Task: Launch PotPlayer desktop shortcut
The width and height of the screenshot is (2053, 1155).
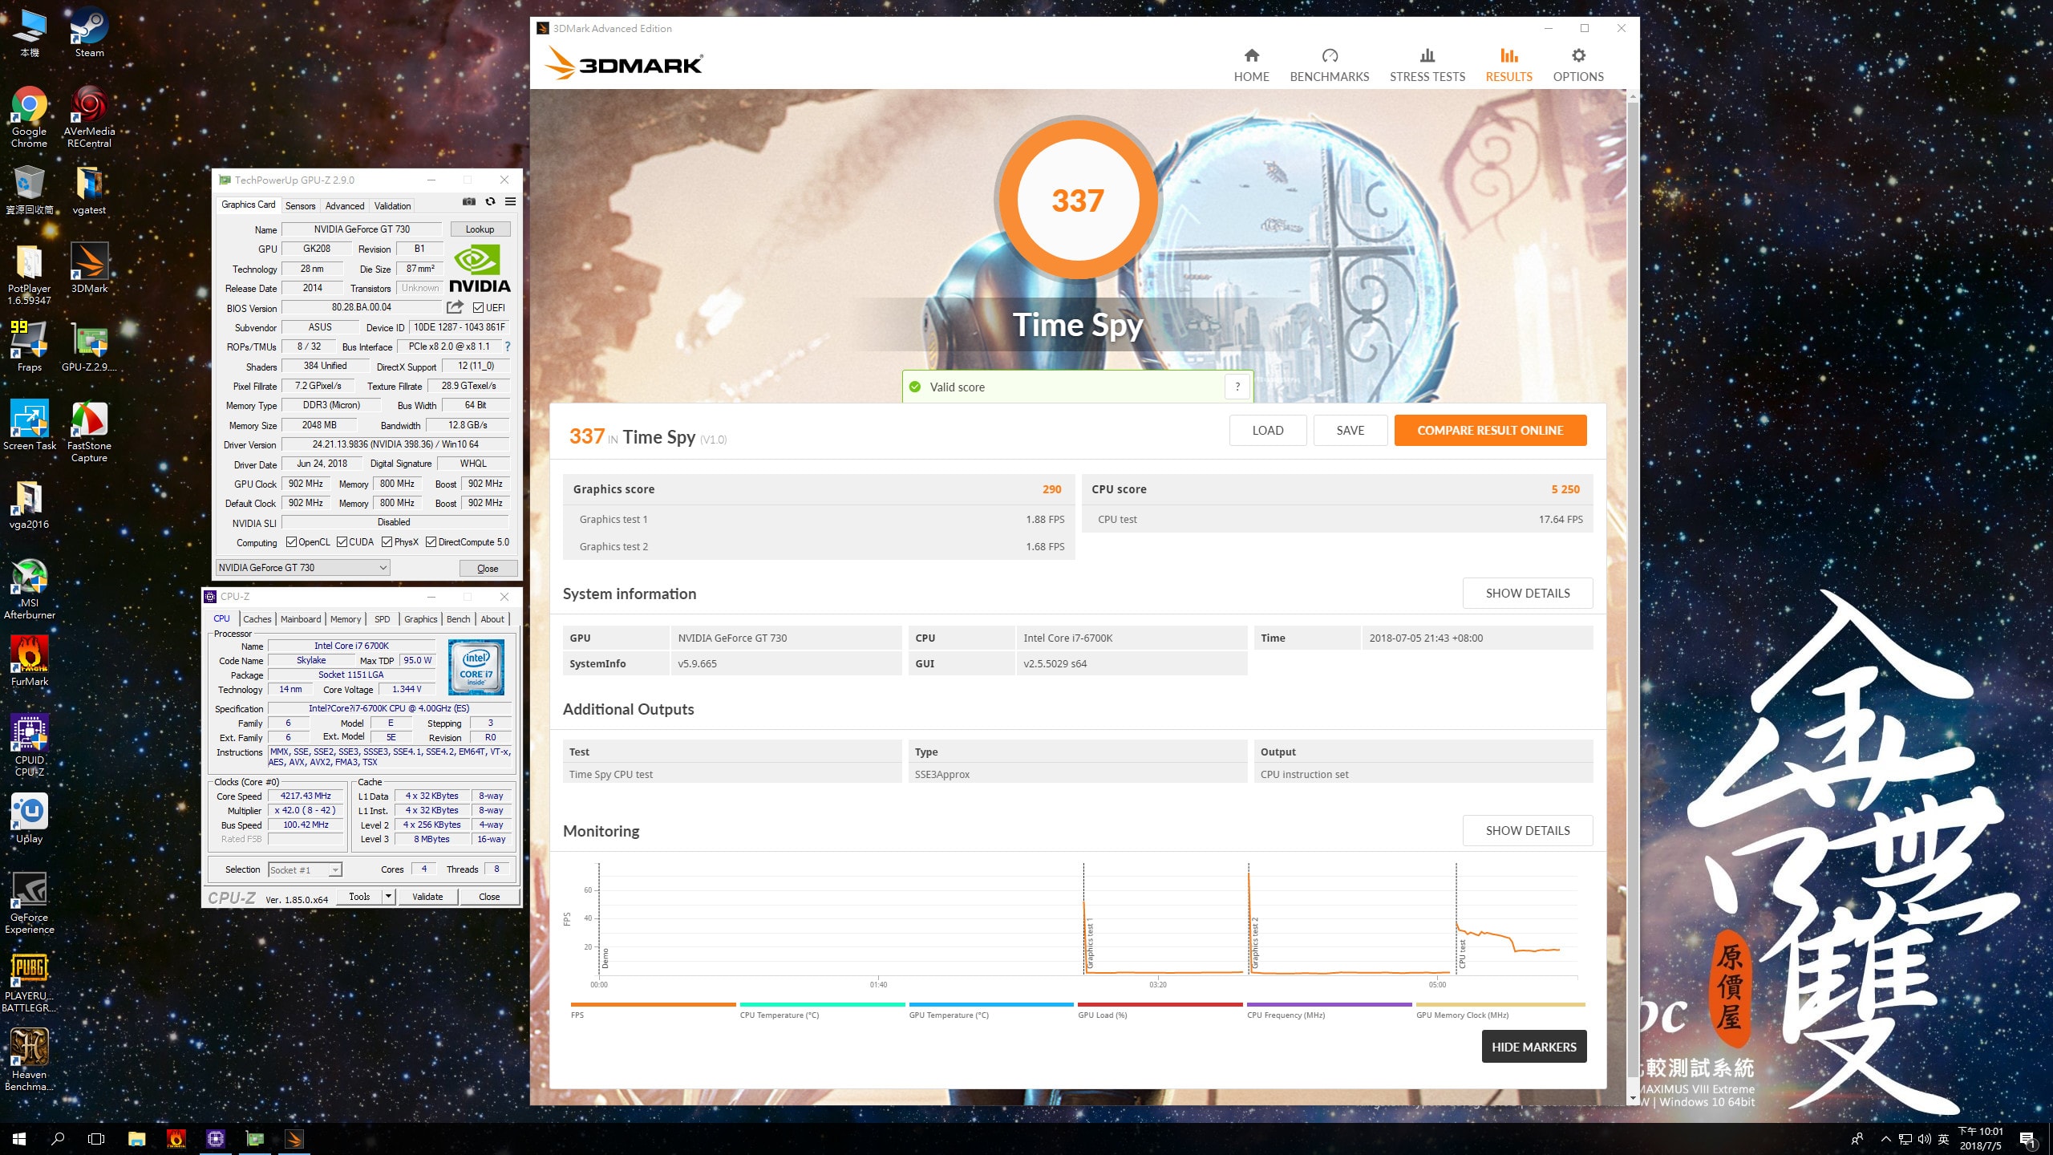Action: 30,274
